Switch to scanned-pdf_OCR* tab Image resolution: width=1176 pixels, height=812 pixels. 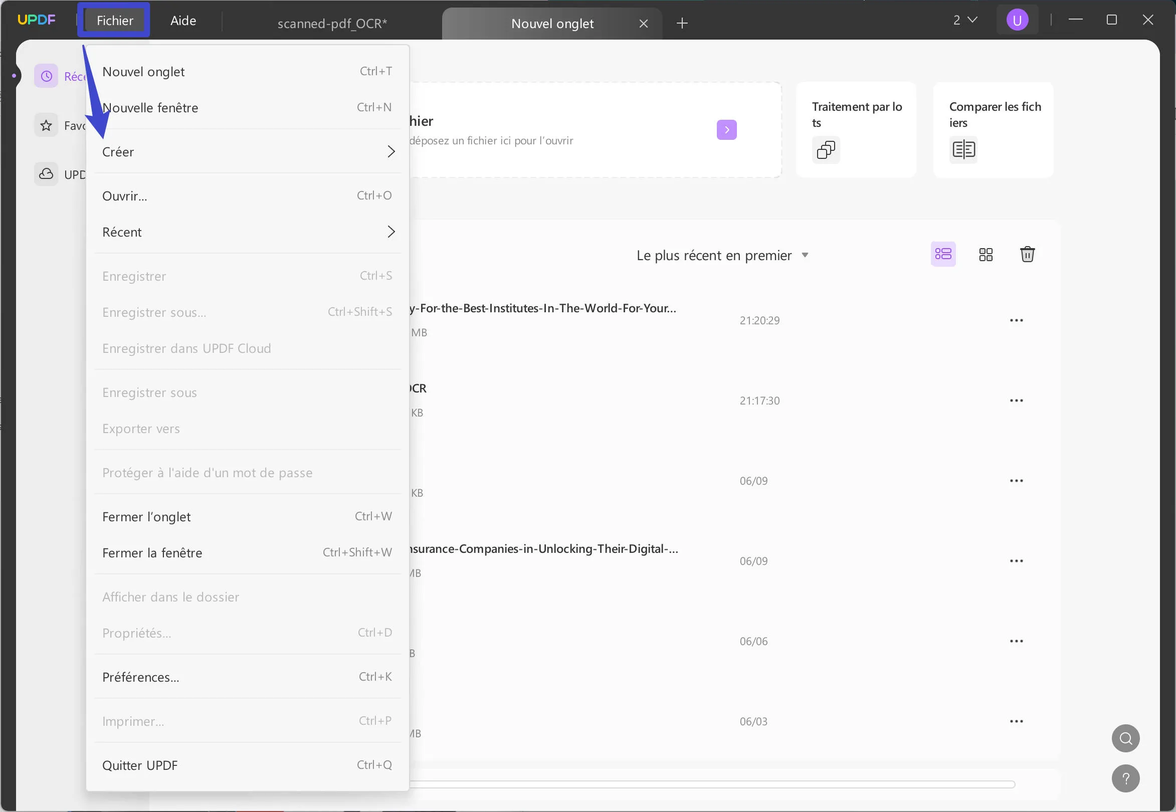click(332, 24)
